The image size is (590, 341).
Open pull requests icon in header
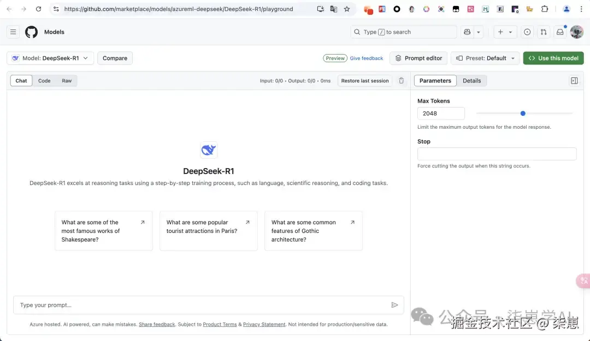(544, 32)
